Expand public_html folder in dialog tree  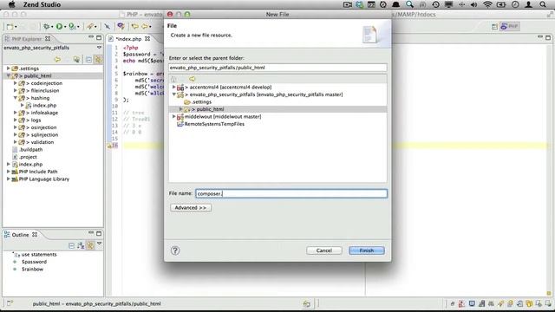point(180,109)
